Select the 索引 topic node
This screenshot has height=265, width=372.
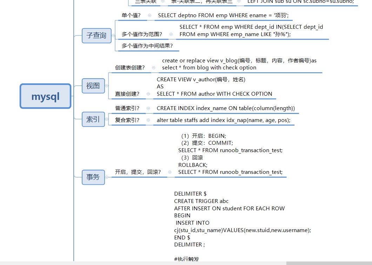coord(93,119)
